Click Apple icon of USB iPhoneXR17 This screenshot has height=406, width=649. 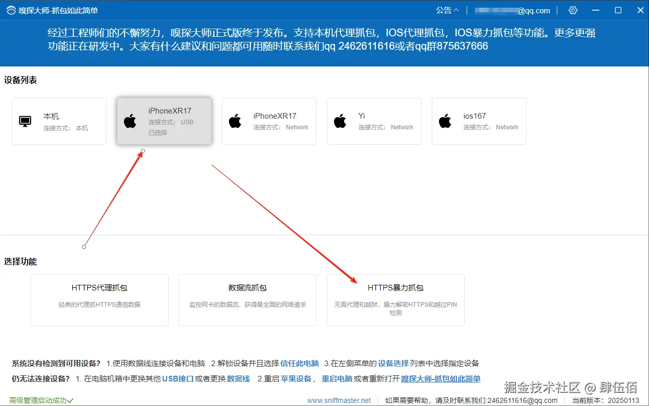(130, 122)
